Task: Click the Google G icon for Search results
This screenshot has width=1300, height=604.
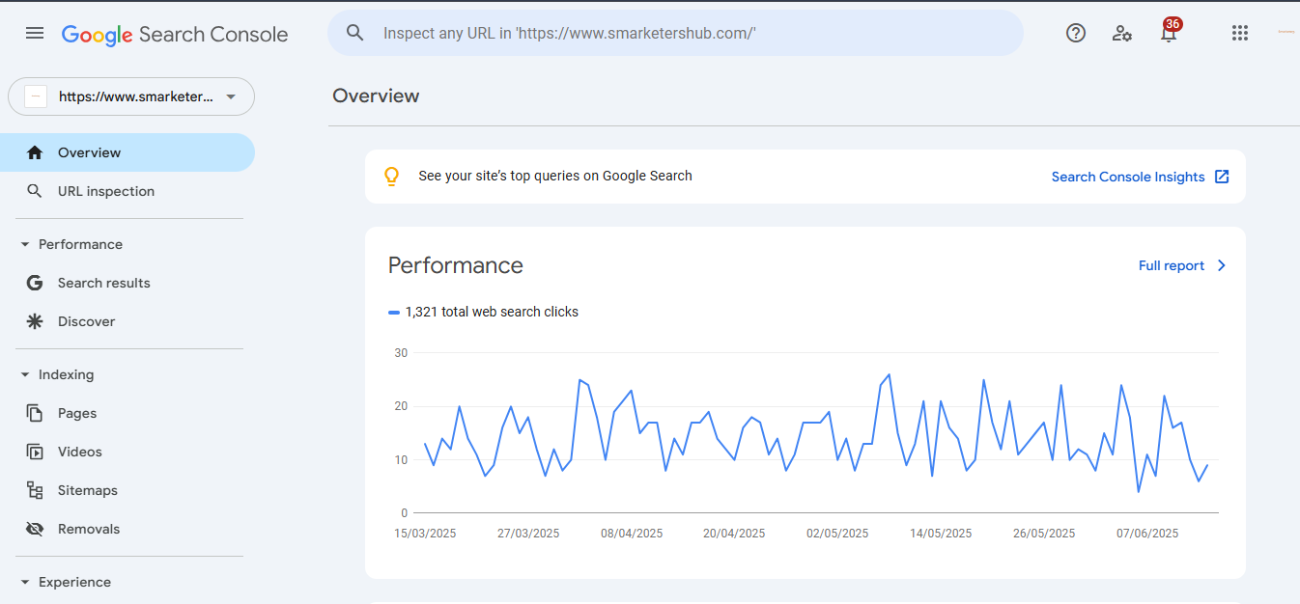Action: click(x=35, y=283)
